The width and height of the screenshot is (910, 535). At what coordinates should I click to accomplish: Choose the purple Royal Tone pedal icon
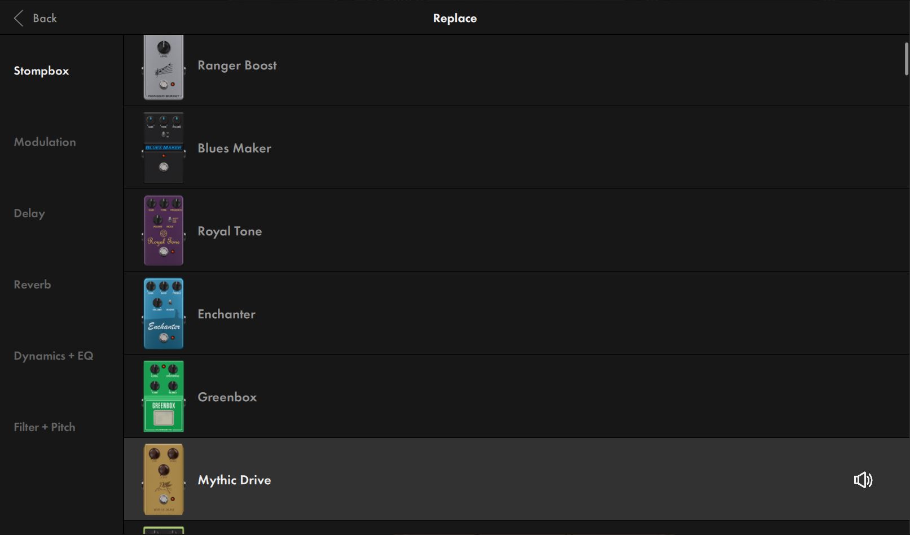(x=164, y=230)
